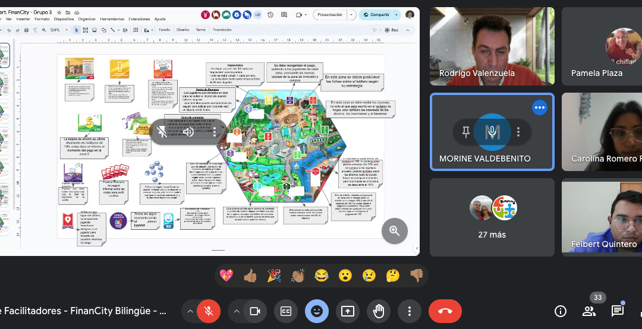Turn on the camera in call controls

[254, 311]
